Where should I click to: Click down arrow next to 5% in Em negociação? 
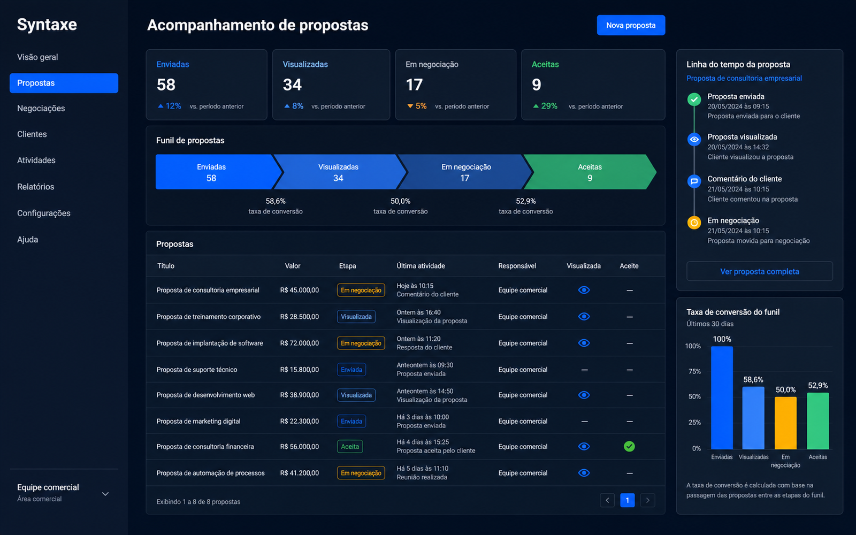(410, 106)
